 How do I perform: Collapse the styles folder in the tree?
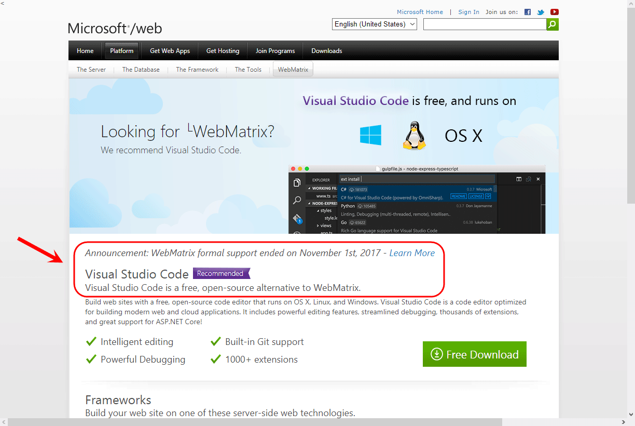coord(324,210)
